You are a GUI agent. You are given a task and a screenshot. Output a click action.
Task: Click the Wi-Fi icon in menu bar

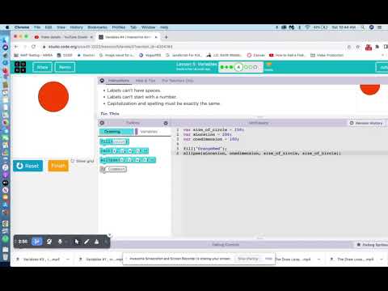307,27
